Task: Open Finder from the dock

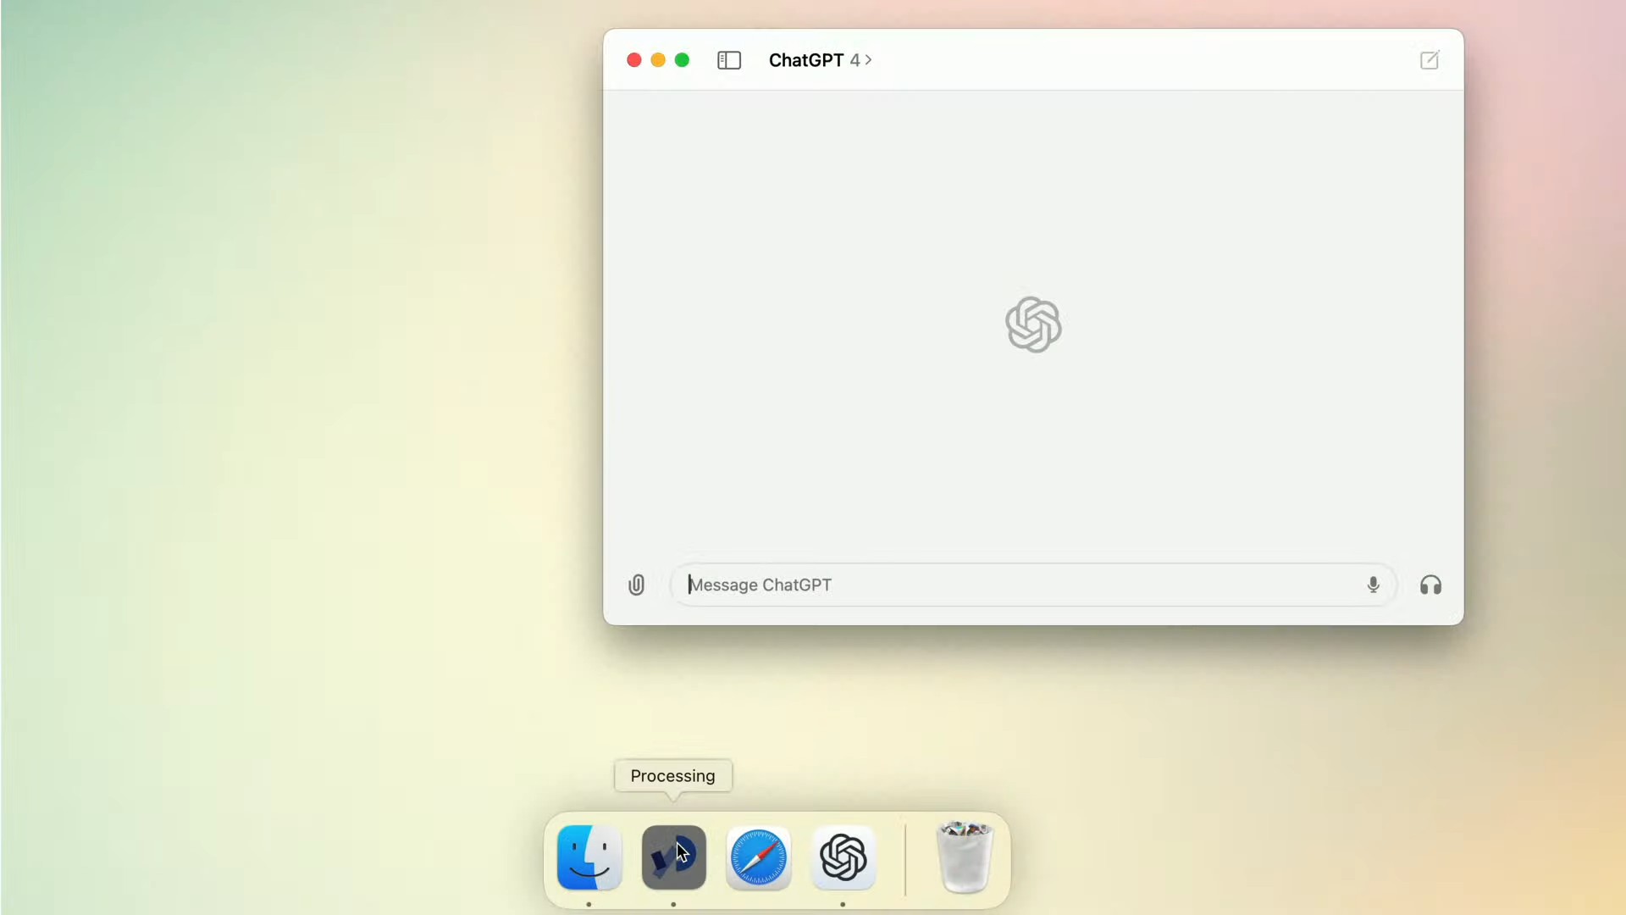Action: (x=589, y=857)
